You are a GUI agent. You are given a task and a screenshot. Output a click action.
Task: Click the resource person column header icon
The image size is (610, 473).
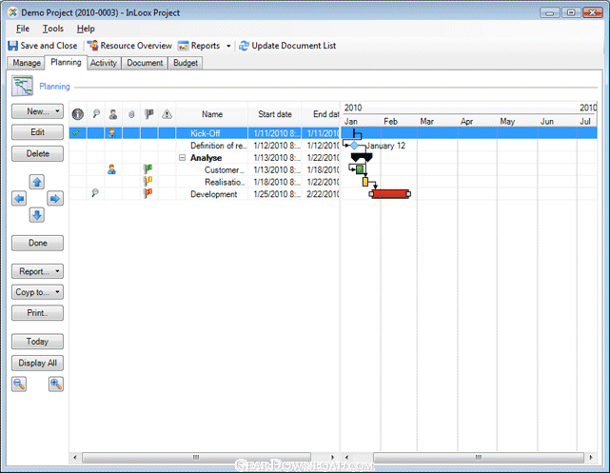coord(113,114)
